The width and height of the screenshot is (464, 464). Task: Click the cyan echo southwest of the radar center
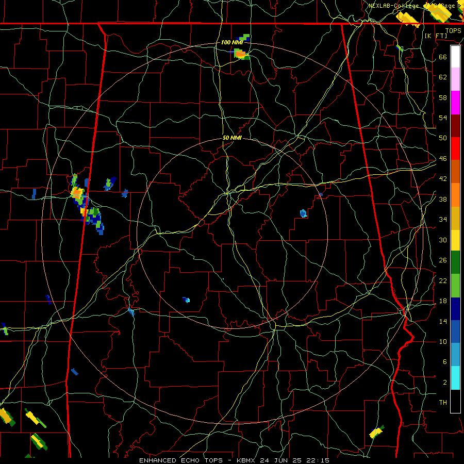(x=187, y=301)
